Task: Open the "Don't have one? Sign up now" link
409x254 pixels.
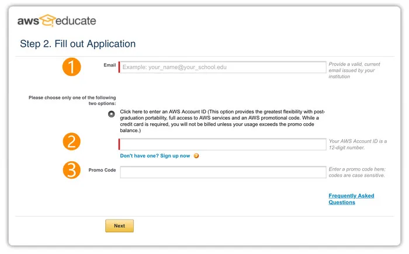Action: [155, 156]
